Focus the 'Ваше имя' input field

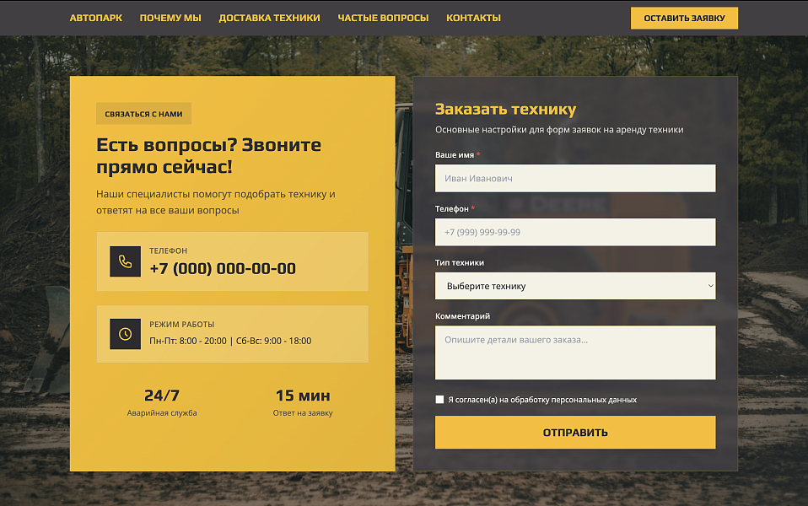click(x=574, y=179)
